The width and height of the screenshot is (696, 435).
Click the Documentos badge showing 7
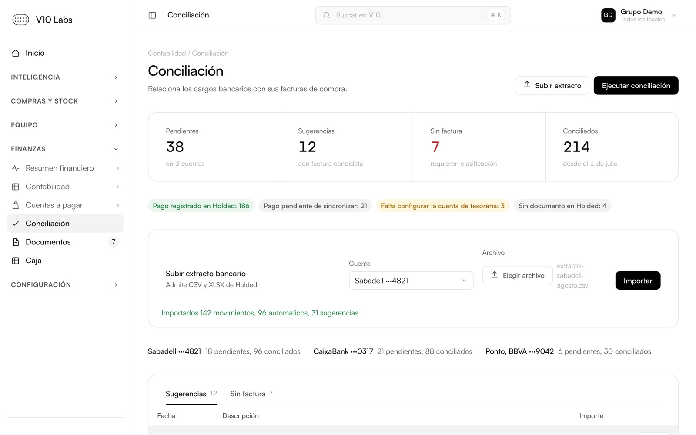[x=114, y=242]
